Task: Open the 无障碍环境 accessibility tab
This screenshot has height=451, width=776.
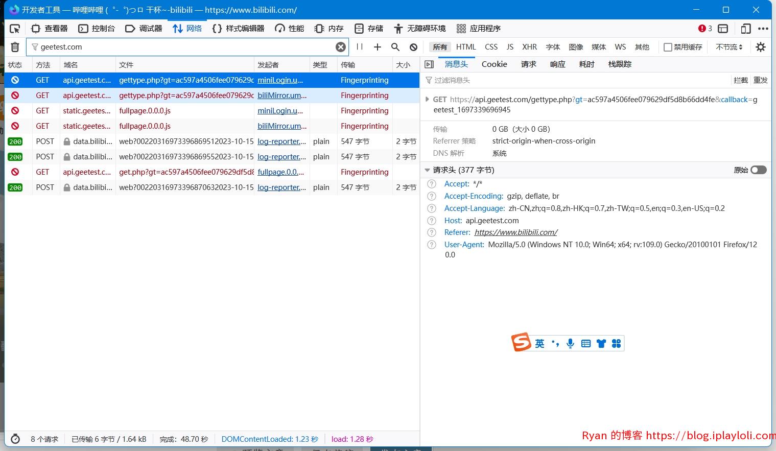Action: pos(420,29)
